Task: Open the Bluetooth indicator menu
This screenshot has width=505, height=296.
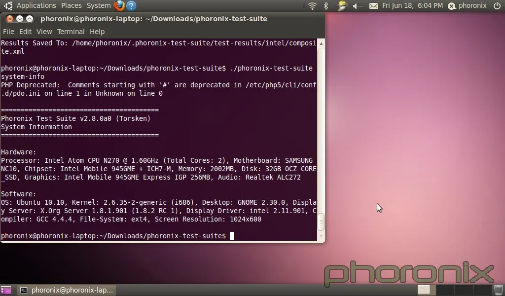Action: (x=326, y=6)
